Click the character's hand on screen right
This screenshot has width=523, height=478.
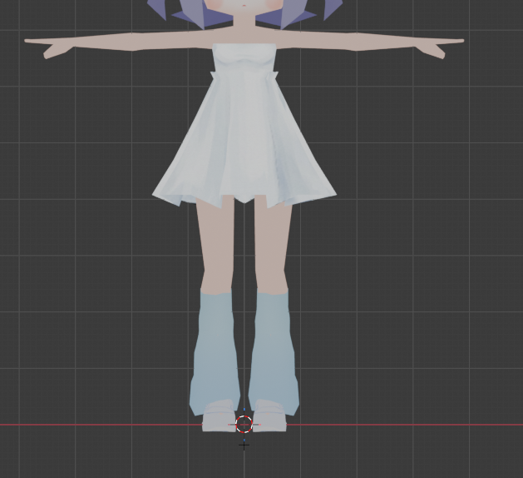439,47
